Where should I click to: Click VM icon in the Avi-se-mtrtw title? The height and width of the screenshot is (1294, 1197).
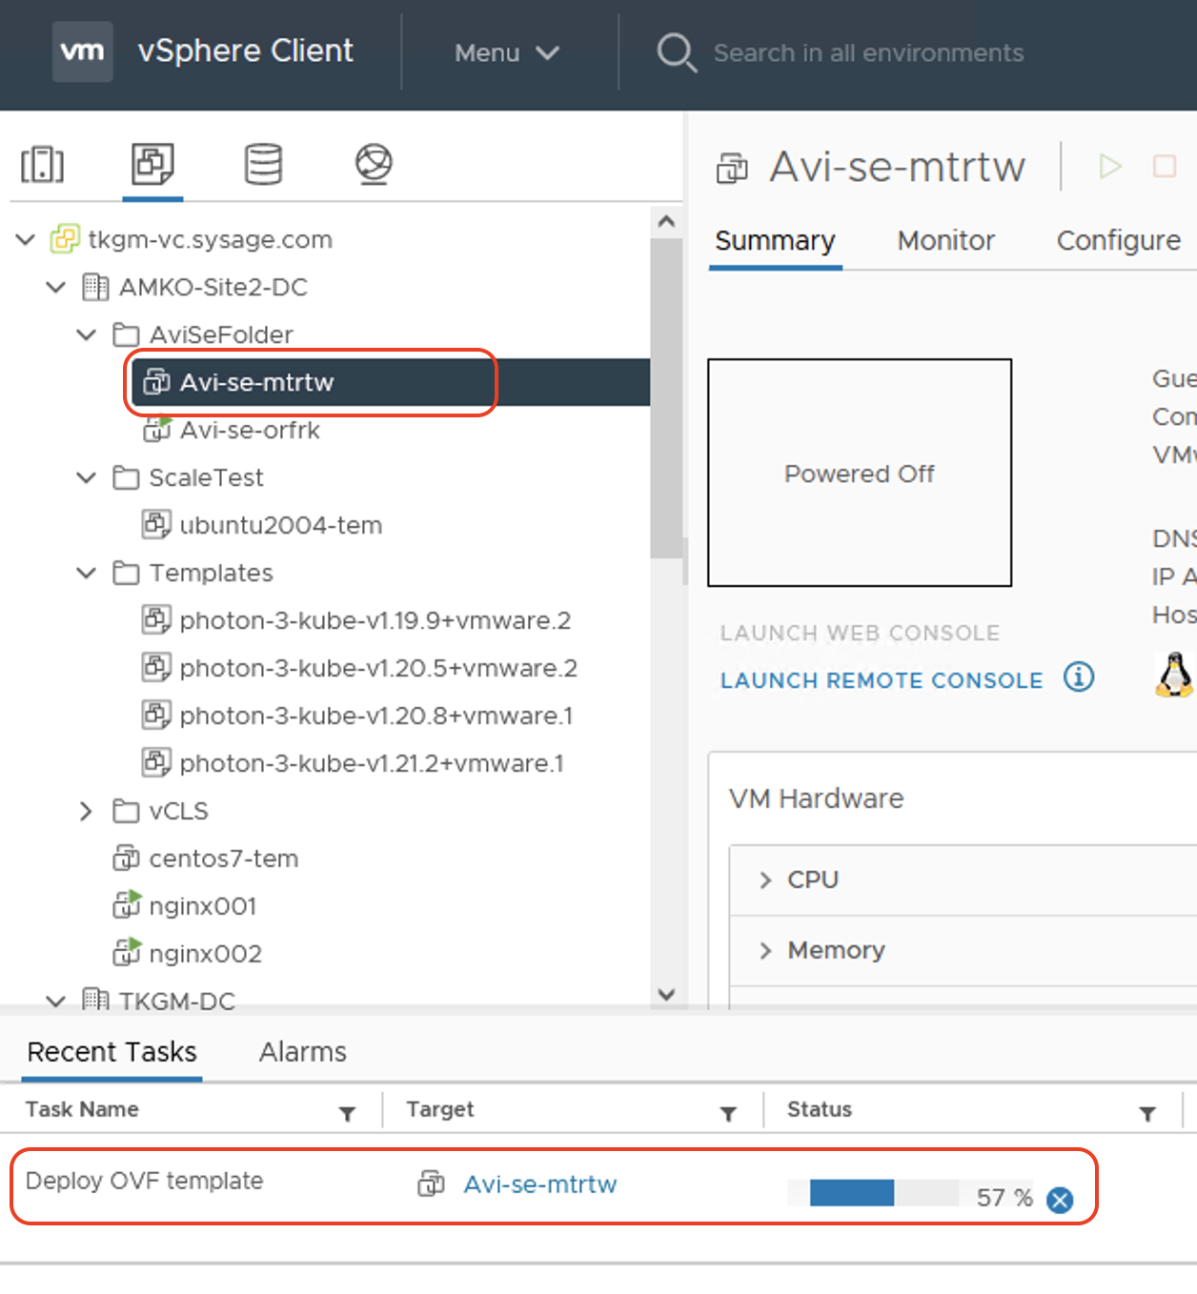click(732, 169)
